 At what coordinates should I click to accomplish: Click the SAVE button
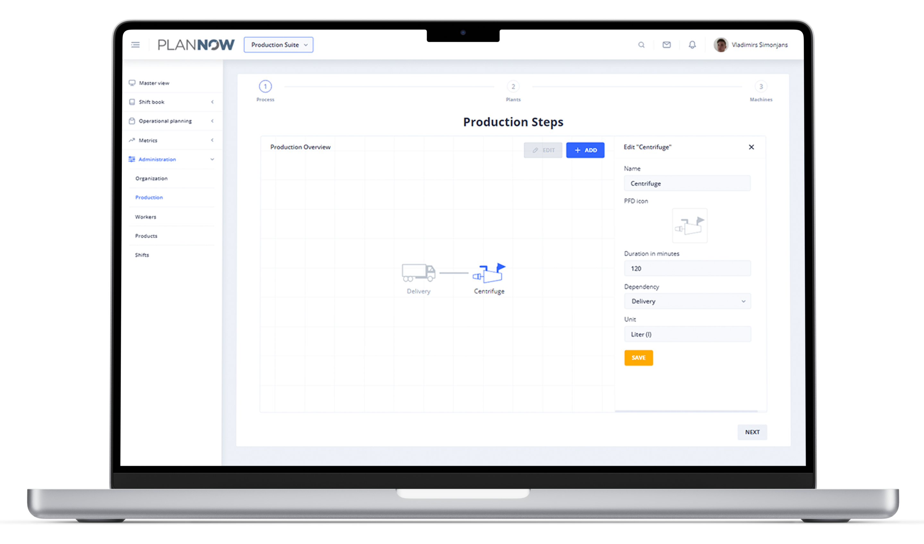coord(638,358)
